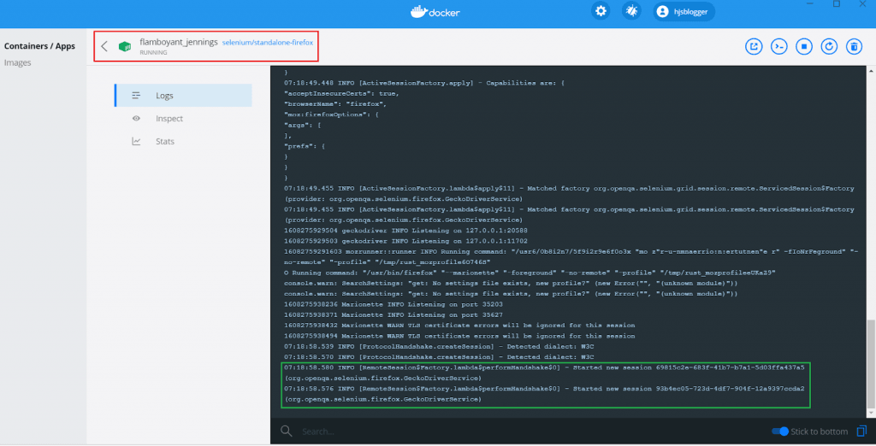The width and height of the screenshot is (876, 446).
Task: Select Images in the sidebar
Action: click(x=19, y=62)
